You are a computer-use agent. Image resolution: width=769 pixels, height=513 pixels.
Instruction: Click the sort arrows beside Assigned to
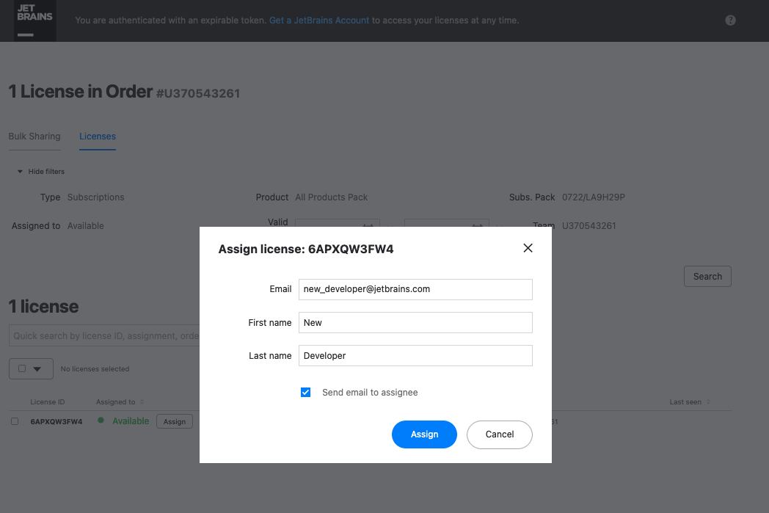[x=142, y=402]
